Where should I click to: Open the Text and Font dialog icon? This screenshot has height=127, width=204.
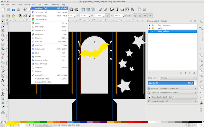[117, 9]
